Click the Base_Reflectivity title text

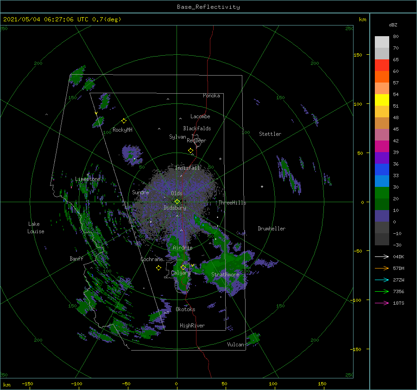click(x=208, y=7)
